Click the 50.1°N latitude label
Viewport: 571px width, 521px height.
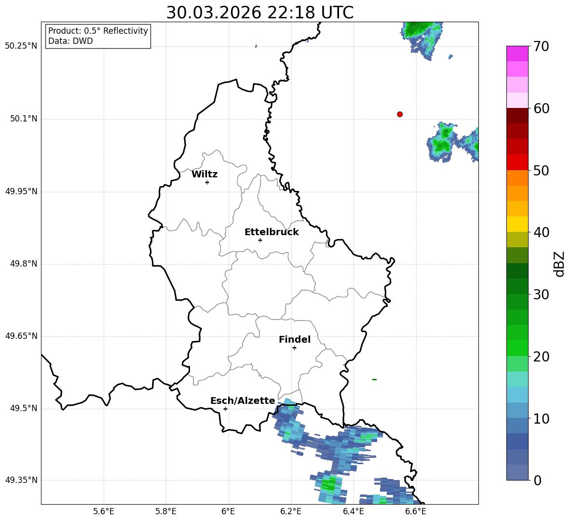pos(24,119)
